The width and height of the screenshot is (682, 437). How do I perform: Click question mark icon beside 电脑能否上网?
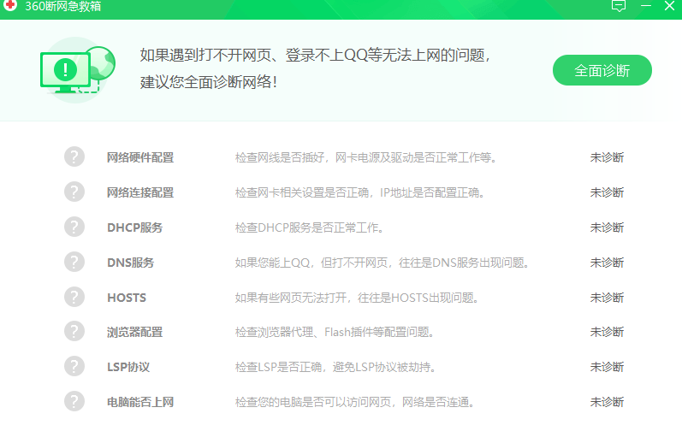74,401
